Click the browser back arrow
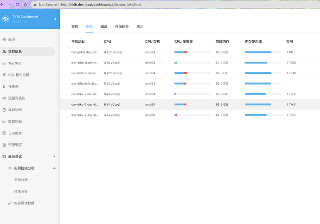 click(x=2, y=5)
